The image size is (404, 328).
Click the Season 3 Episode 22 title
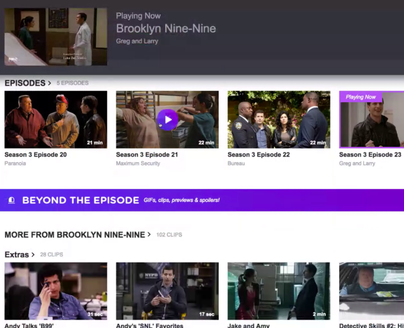point(258,154)
